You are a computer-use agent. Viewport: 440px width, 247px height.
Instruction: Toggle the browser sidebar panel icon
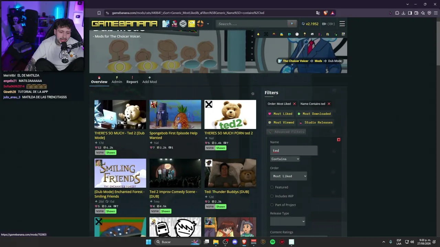coord(410,13)
